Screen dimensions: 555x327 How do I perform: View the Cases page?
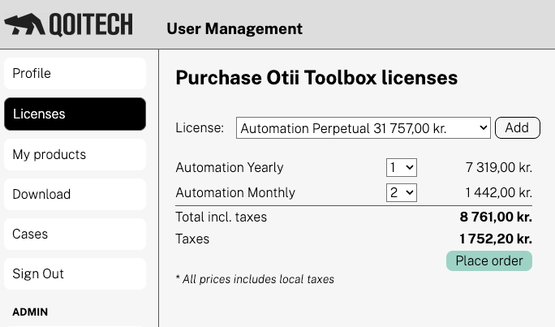point(75,234)
